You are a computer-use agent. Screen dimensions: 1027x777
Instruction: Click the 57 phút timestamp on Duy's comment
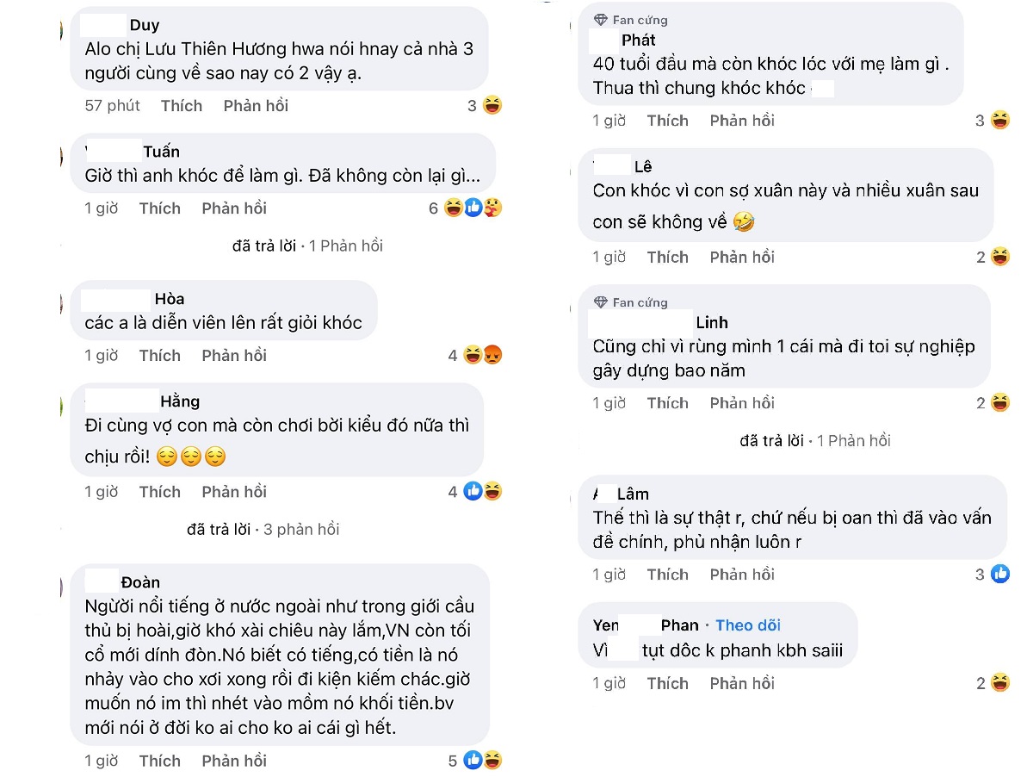[x=112, y=106]
